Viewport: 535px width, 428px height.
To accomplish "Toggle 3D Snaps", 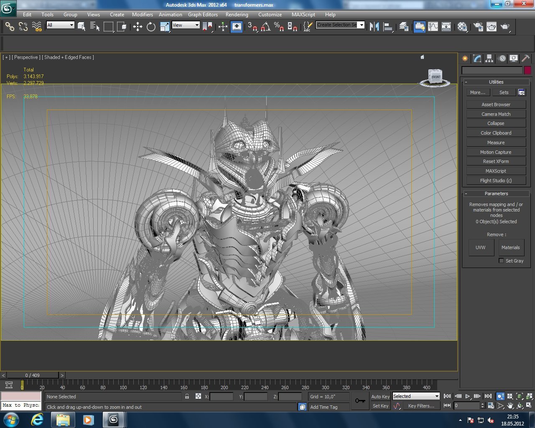I will pyautogui.click(x=252, y=27).
